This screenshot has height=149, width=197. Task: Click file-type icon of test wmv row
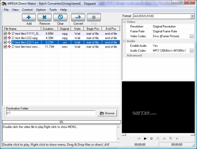point(9,47)
